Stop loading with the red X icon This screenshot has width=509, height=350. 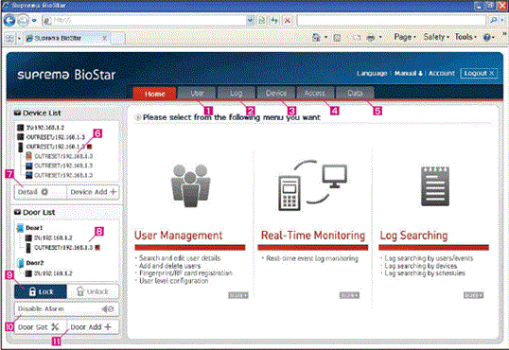tap(288, 21)
